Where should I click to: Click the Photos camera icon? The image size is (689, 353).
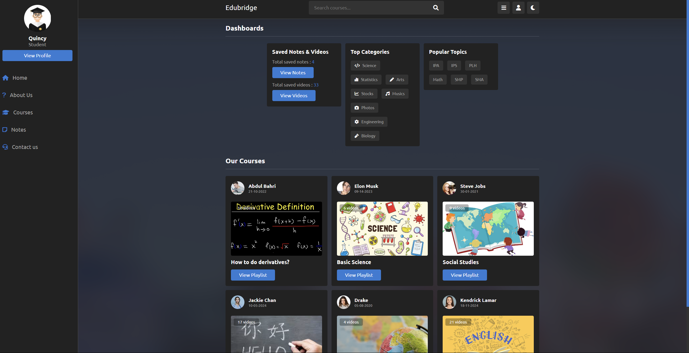click(x=357, y=108)
